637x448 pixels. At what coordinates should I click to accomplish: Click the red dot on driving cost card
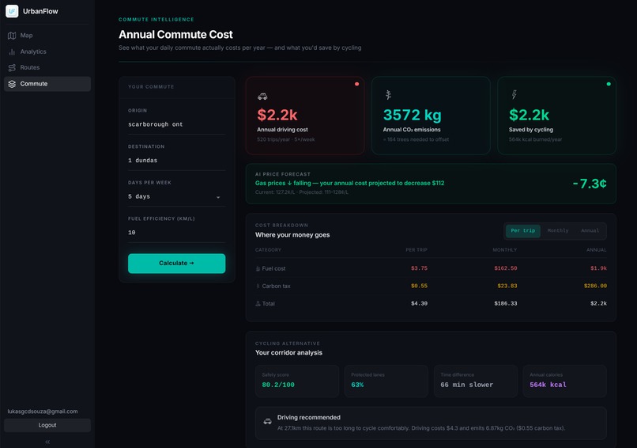pyautogui.click(x=356, y=84)
